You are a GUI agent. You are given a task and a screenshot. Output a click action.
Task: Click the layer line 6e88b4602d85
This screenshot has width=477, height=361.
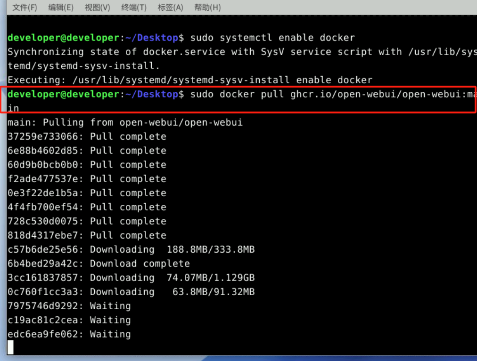point(87,151)
